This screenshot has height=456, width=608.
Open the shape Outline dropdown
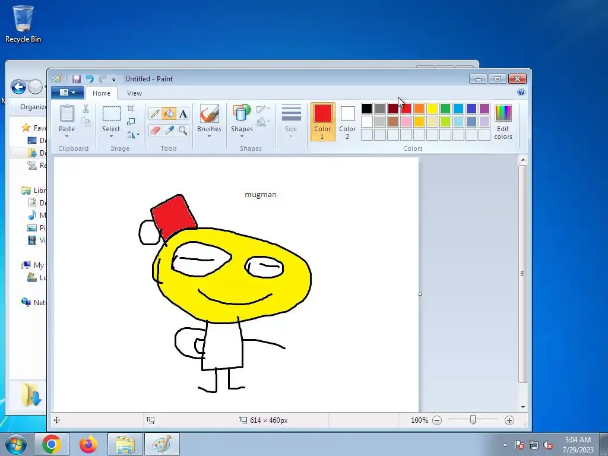tap(263, 109)
